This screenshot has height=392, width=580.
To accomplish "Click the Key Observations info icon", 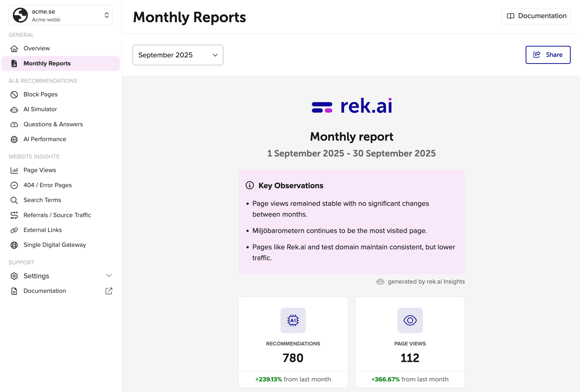I will pyautogui.click(x=249, y=185).
